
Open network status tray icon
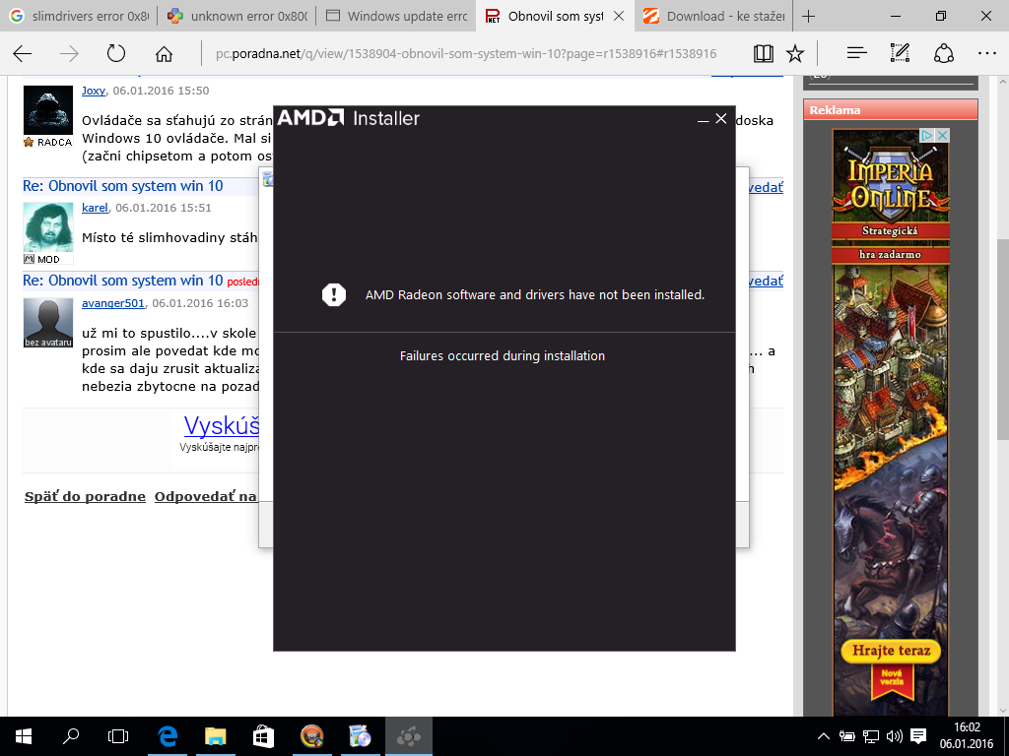coord(871,736)
